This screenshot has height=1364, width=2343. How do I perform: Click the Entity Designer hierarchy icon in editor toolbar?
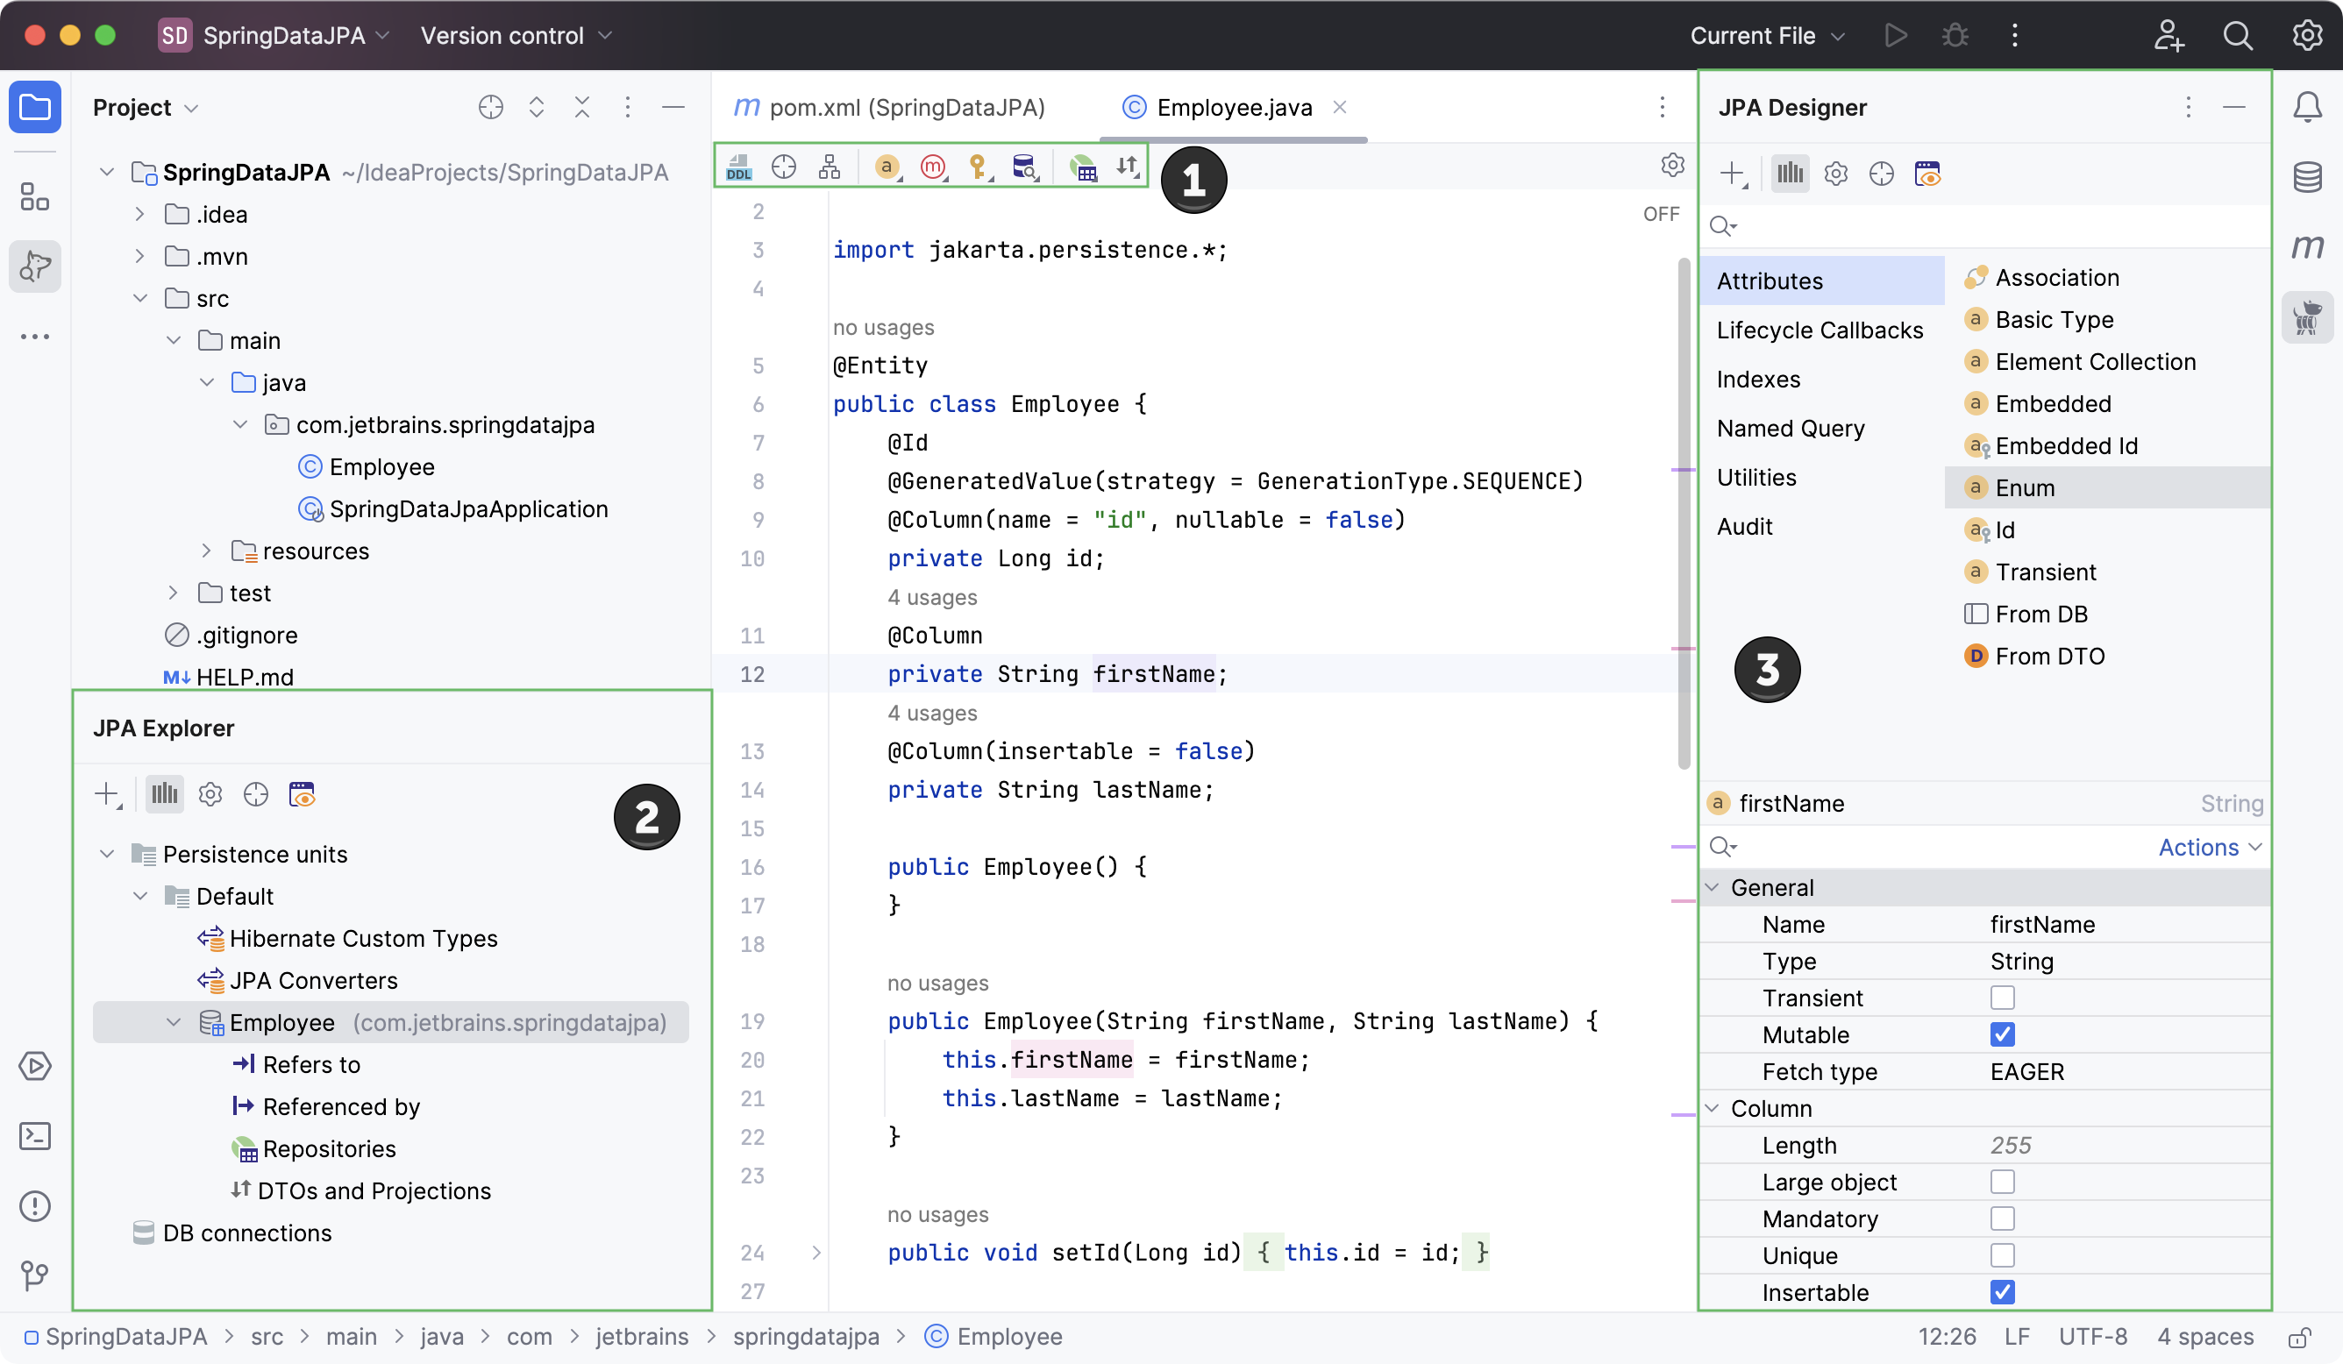point(830,167)
